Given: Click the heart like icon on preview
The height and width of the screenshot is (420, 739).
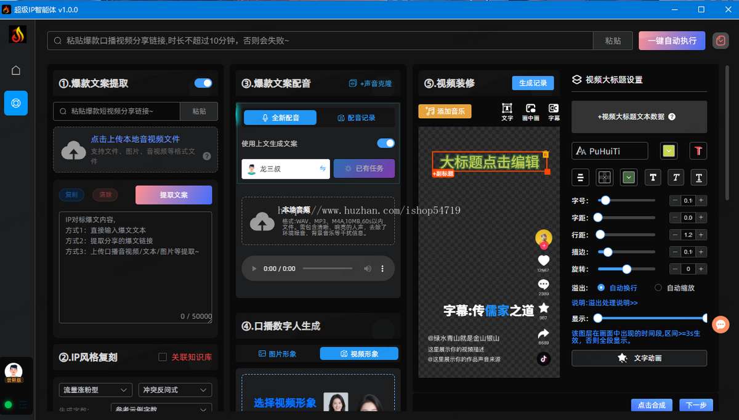Looking at the screenshot, I should click(543, 260).
